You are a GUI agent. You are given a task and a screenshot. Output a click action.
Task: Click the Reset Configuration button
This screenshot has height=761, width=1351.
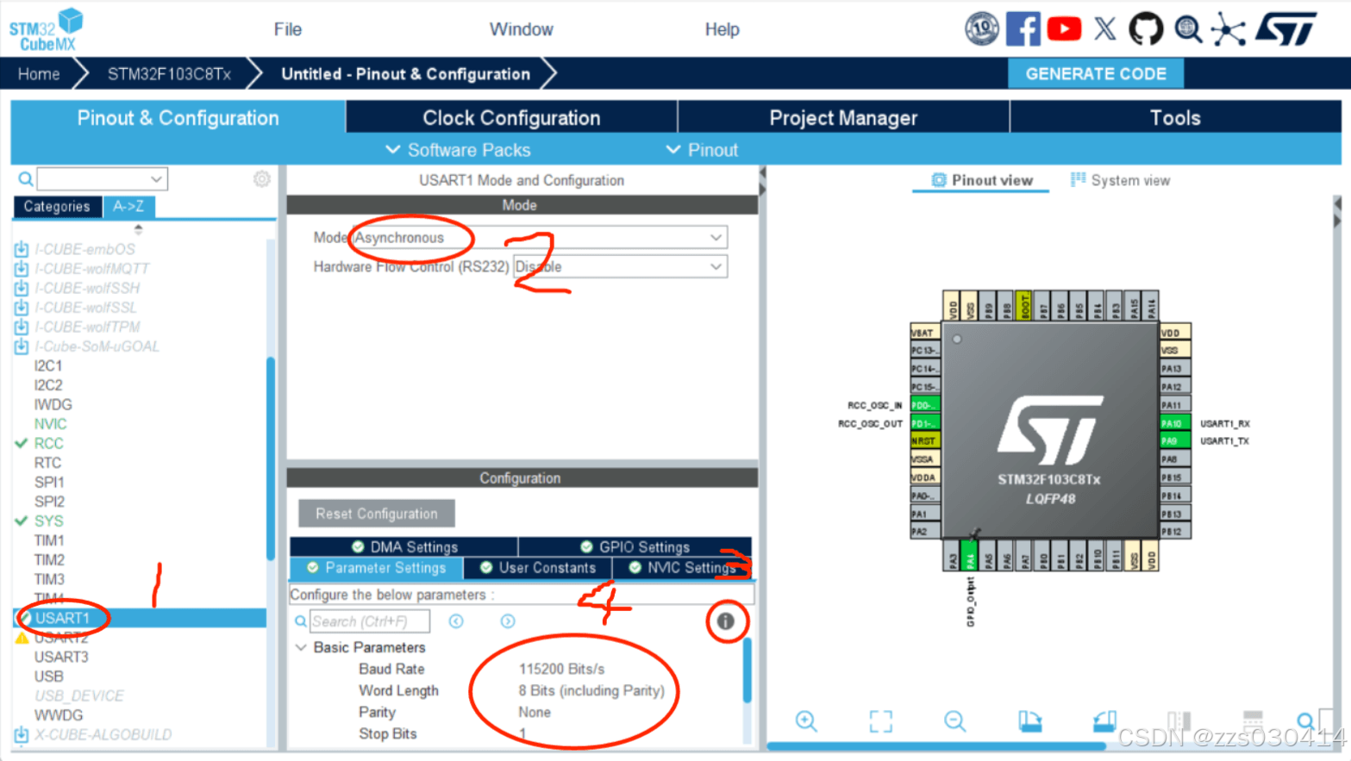[376, 513]
